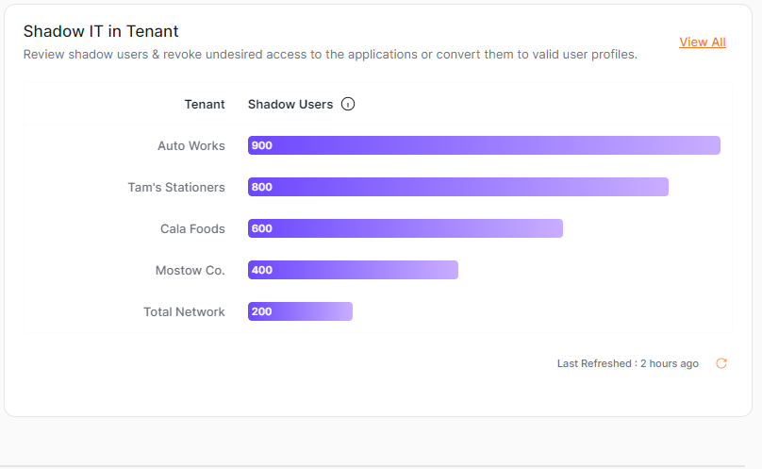Click the refresh icon beside Last Refreshed
This screenshot has height=469, width=762.
click(721, 363)
